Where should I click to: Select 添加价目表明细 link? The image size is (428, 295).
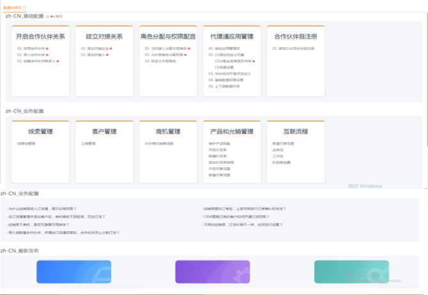pyautogui.click(x=221, y=162)
